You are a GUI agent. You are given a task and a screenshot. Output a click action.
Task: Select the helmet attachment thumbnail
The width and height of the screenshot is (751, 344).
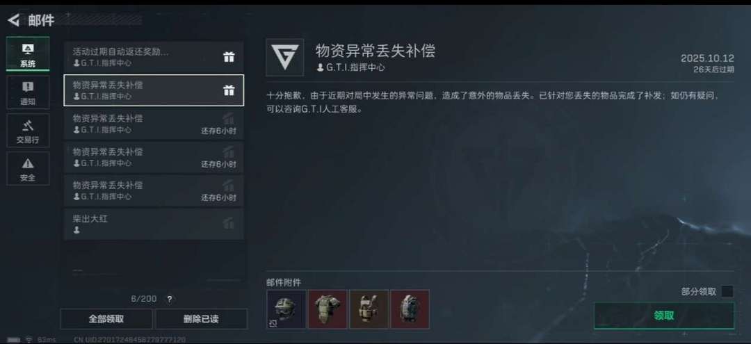click(286, 309)
